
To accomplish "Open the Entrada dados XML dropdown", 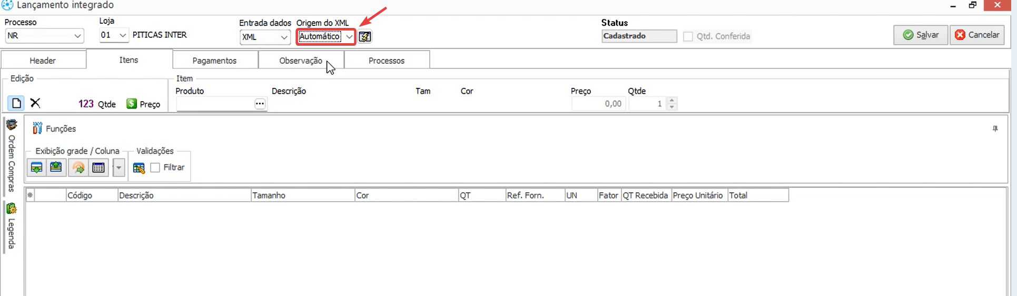I will pos(284,37).
